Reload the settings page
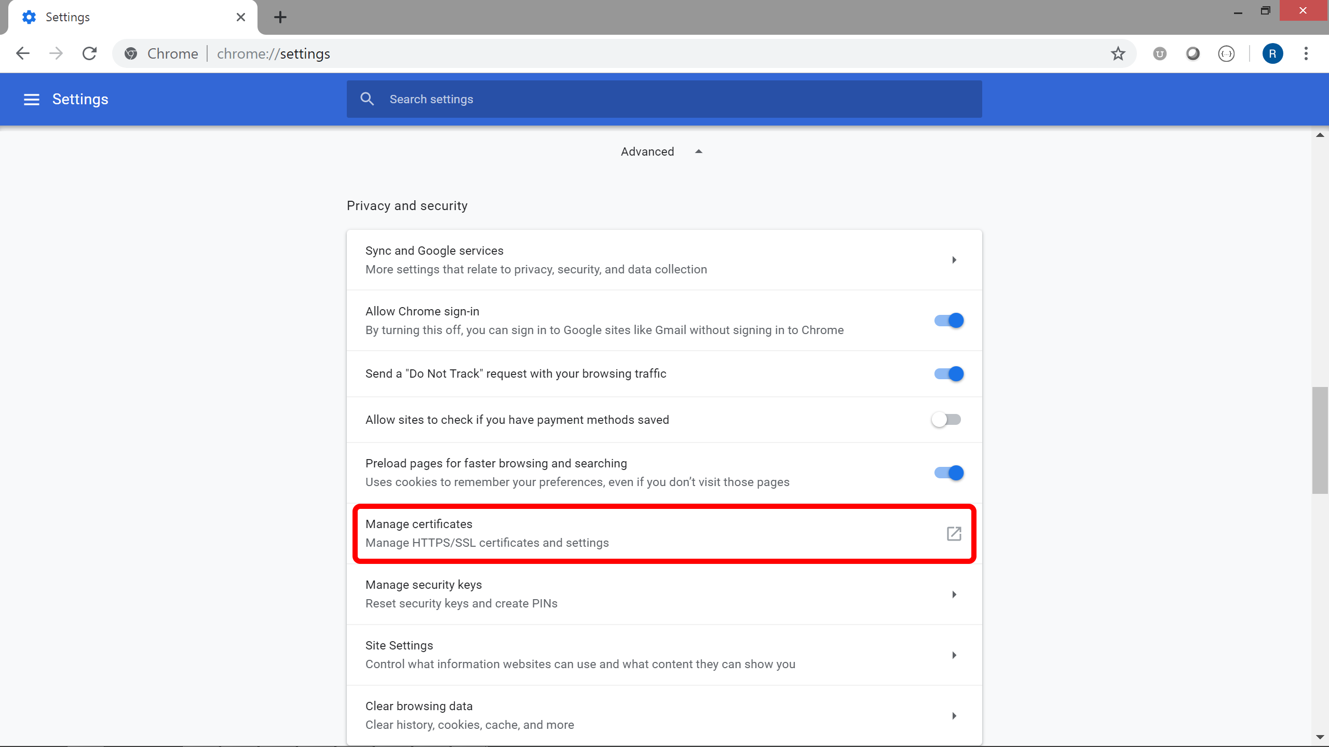Viewport: 1329px width, 747px height. tap(90, 53)
